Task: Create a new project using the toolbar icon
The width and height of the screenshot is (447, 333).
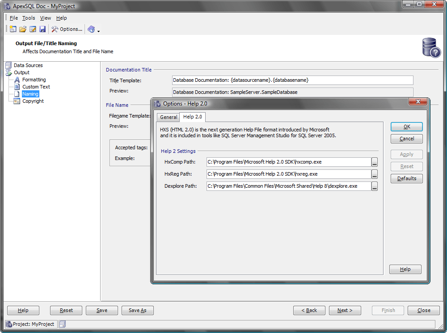Action: 13,29
